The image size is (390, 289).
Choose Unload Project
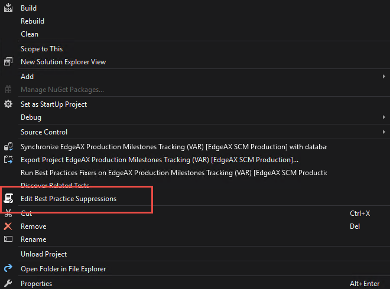click(44, 254)
